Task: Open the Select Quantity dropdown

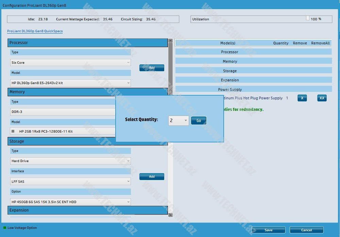Action: (x=178, y=120)
